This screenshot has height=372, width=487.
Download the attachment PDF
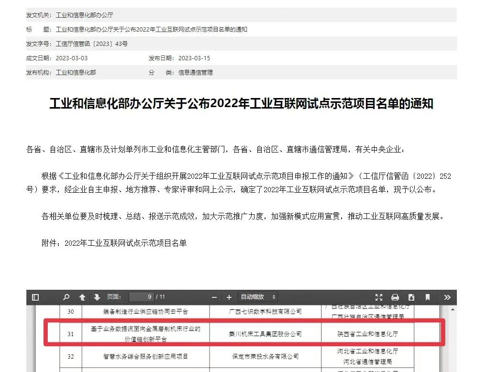411,297
